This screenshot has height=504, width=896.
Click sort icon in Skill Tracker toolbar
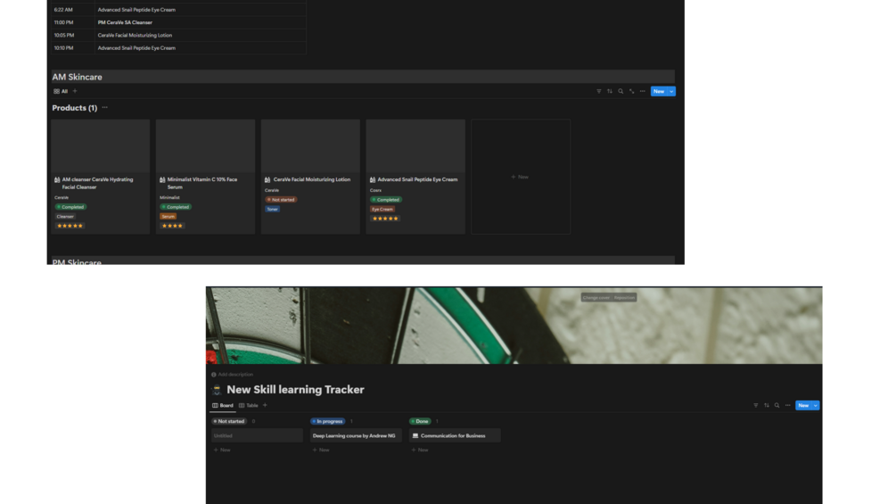[x=767, y=405]
